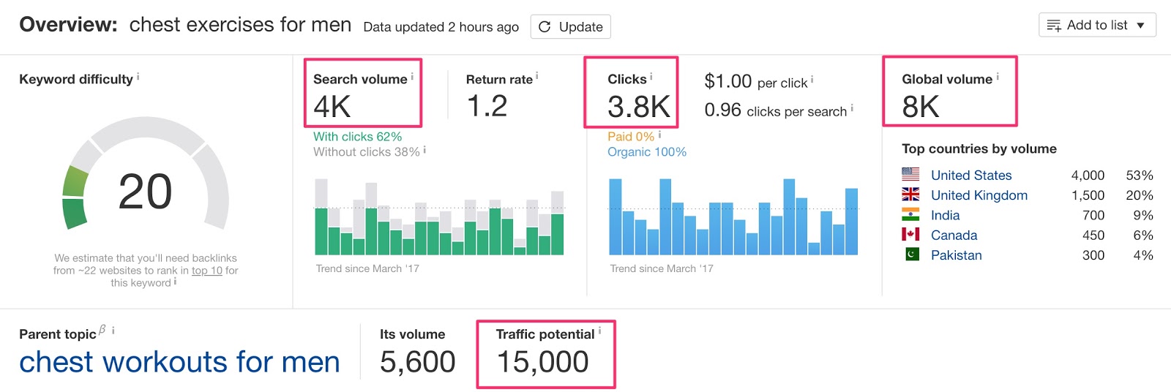This screenshot has width=1171, height=392.
Task: Open the United Kingdom country link
Action: tap(979, 195)
